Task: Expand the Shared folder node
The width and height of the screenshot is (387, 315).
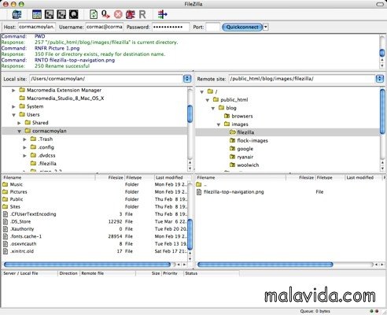Action: coord(19,123)
